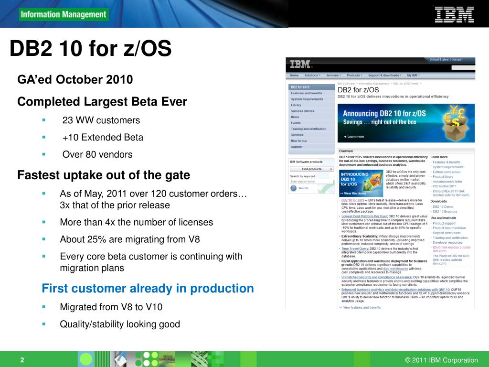
Task: Click the round Search magnifier icon
Action: click(294, 188)
